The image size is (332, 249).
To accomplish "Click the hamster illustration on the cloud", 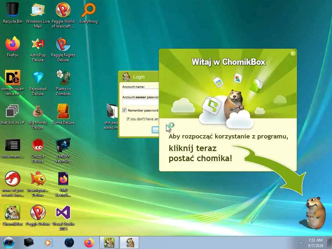I will click(x=233, y=104).
